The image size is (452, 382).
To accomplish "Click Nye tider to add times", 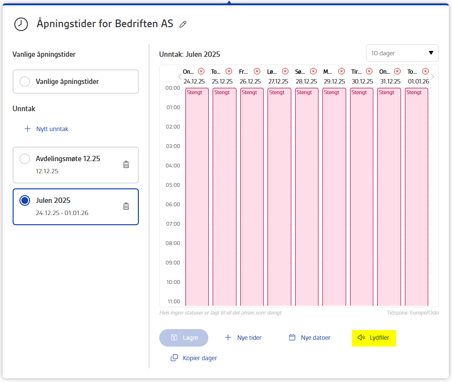I will [243, 338].
